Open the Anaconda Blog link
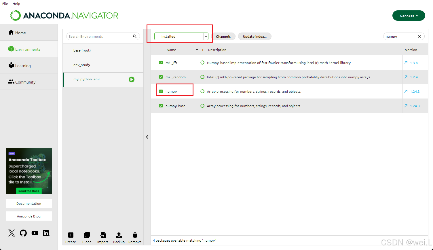Screen dimensions: 433x250 29,216
